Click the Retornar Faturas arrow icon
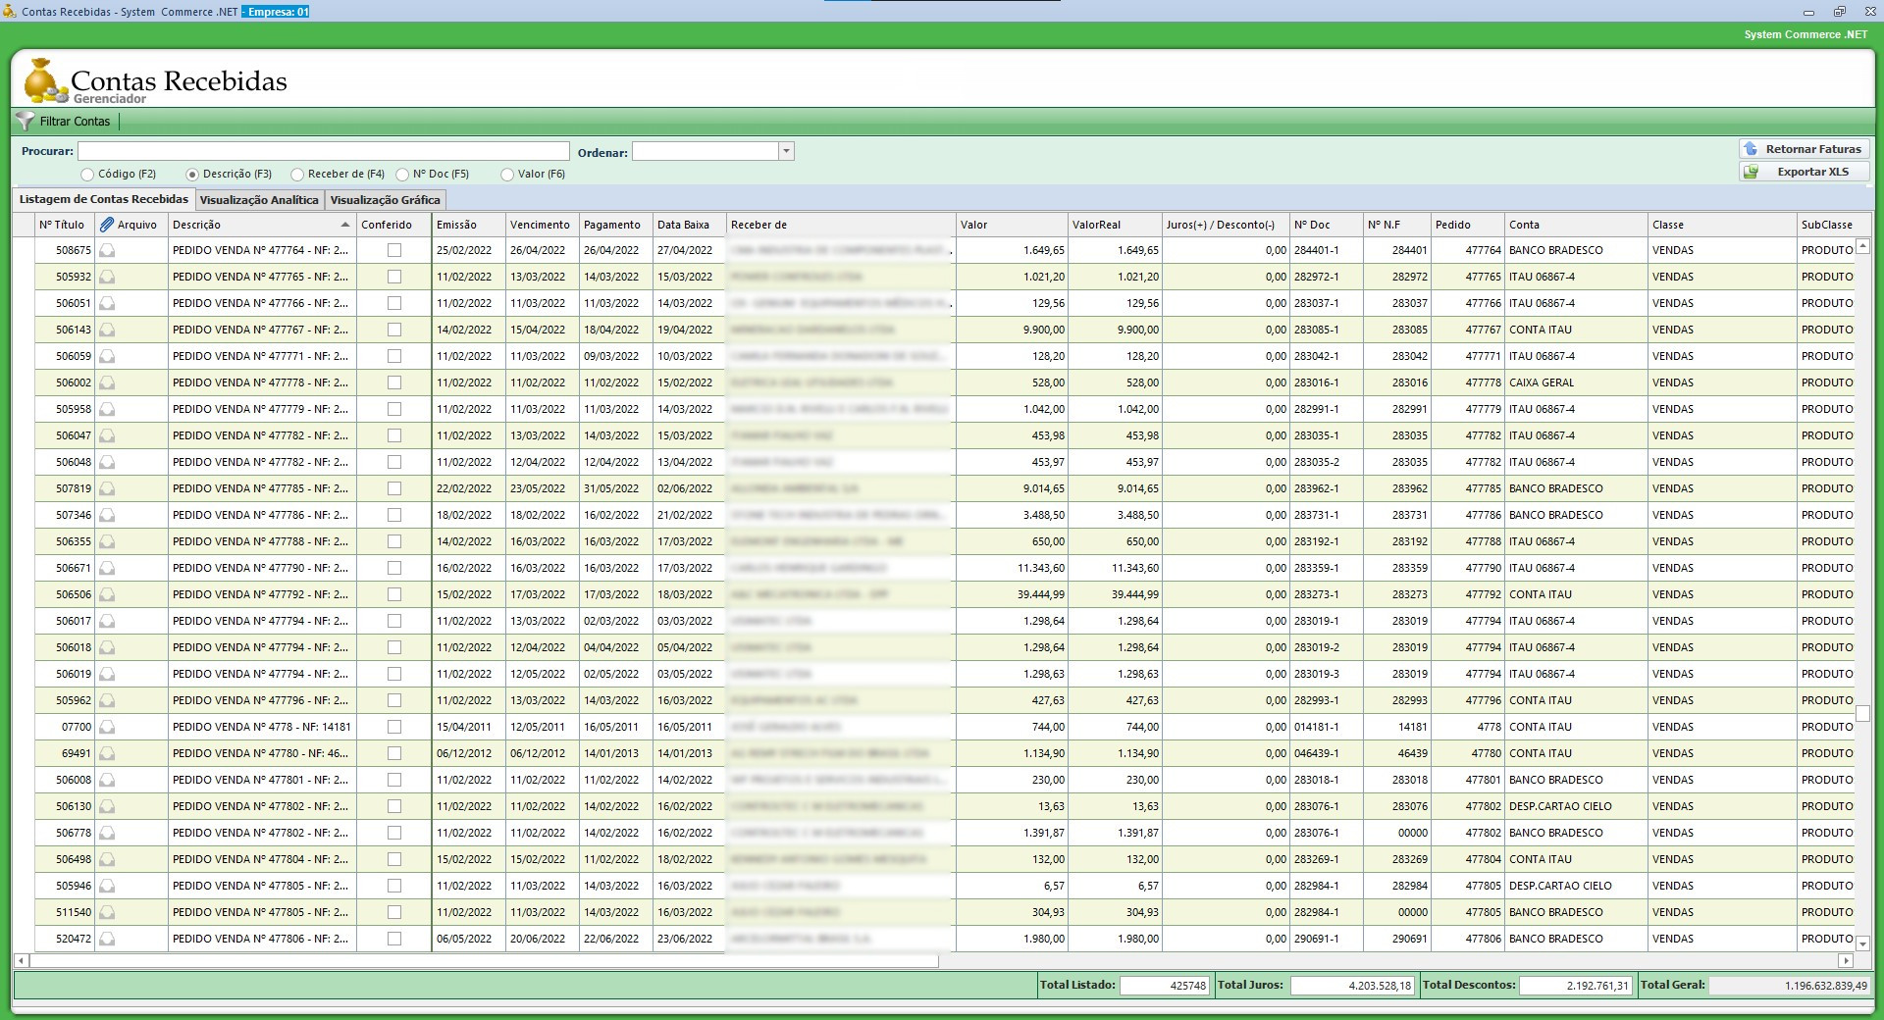 1751,149
